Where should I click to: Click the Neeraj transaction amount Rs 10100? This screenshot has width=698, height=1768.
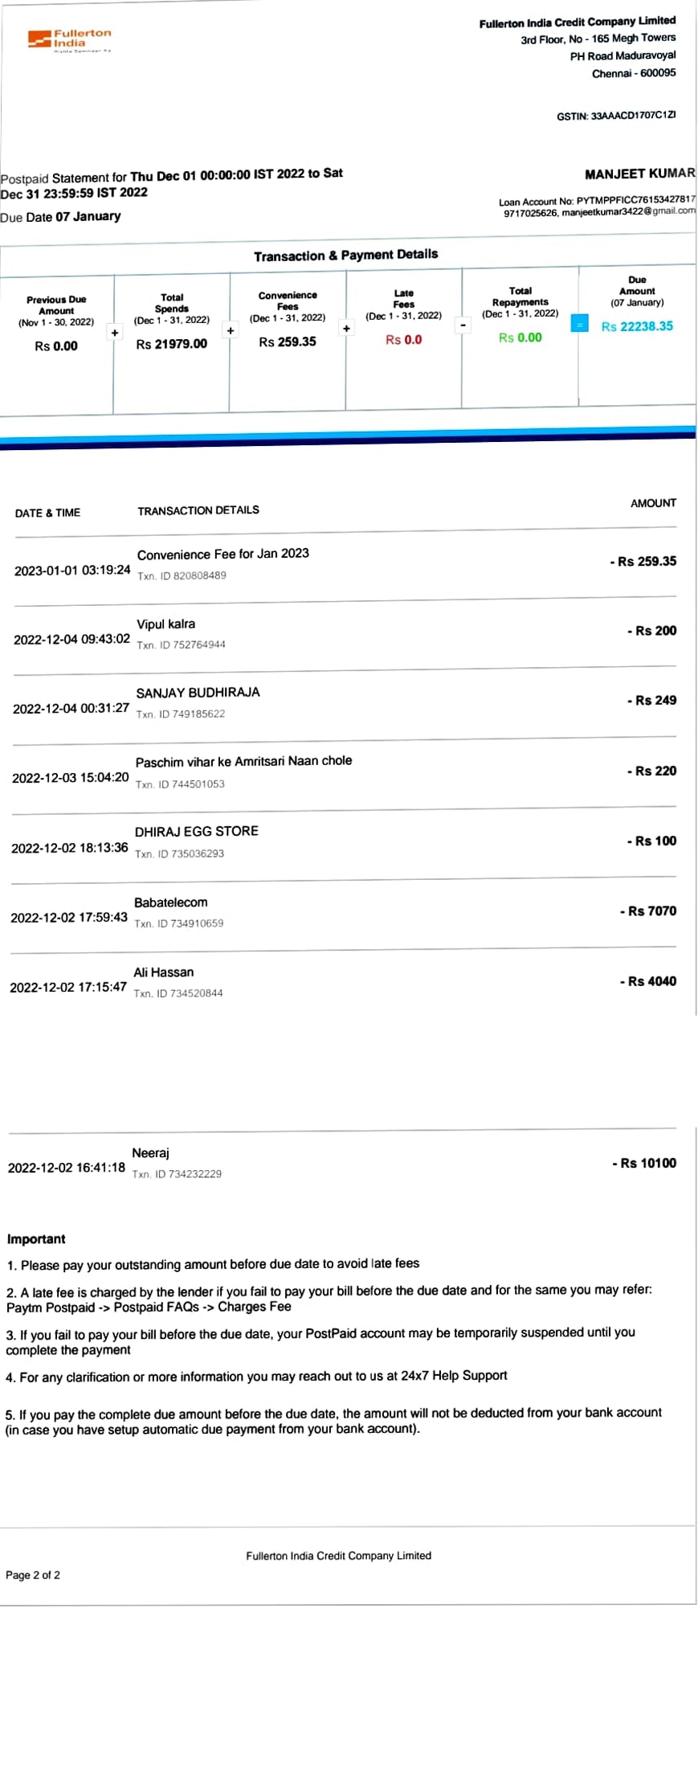point(644,1163)
